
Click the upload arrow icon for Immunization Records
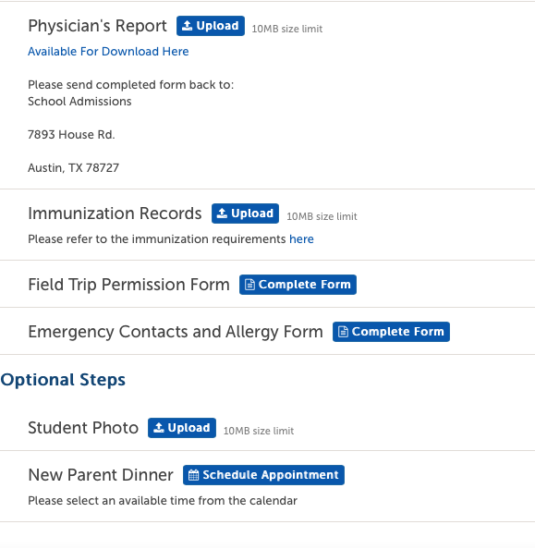click(222, 213)
